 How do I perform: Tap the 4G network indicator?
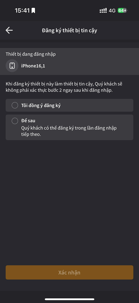pyautogui.click(x=112, y=11)
